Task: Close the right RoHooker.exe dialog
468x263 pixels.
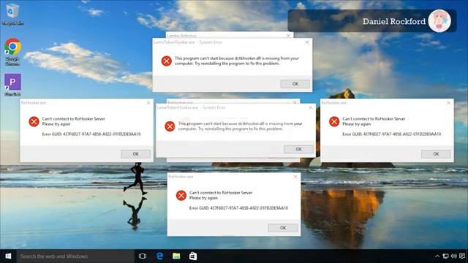Action: 448,102
